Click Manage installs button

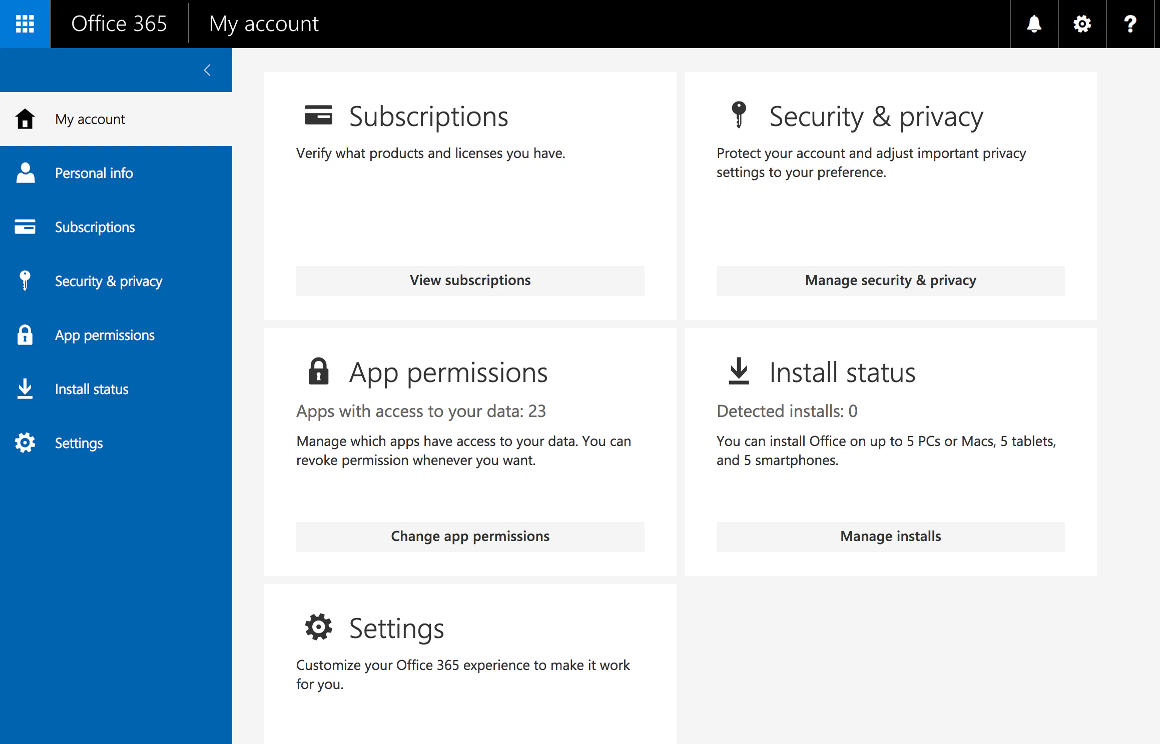tap(890, 536)
